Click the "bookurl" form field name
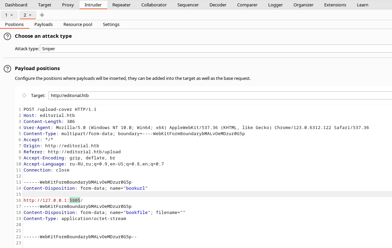392x248 pixels. [136, 188]
